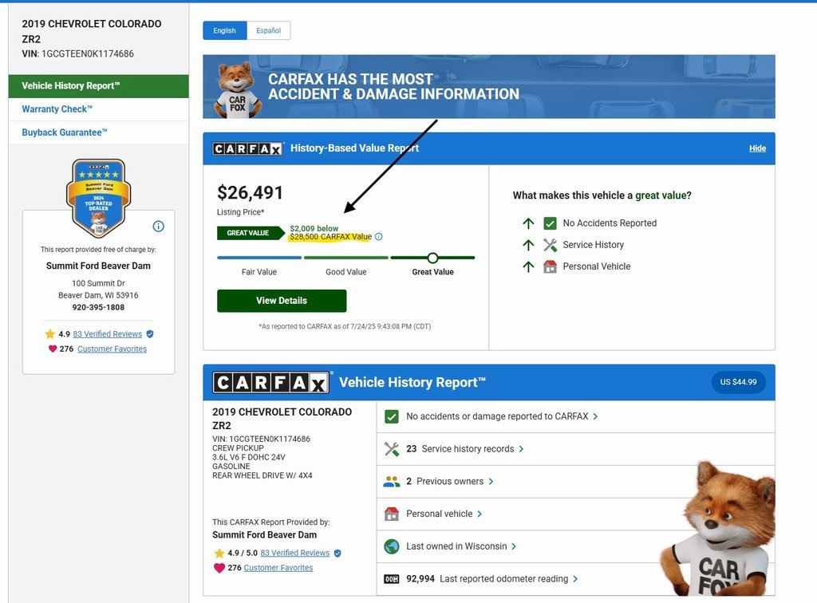Click the green checkmark beside No Accidents Reported
The width and height of the screenshot is (817, 603).
pos(550,223)
